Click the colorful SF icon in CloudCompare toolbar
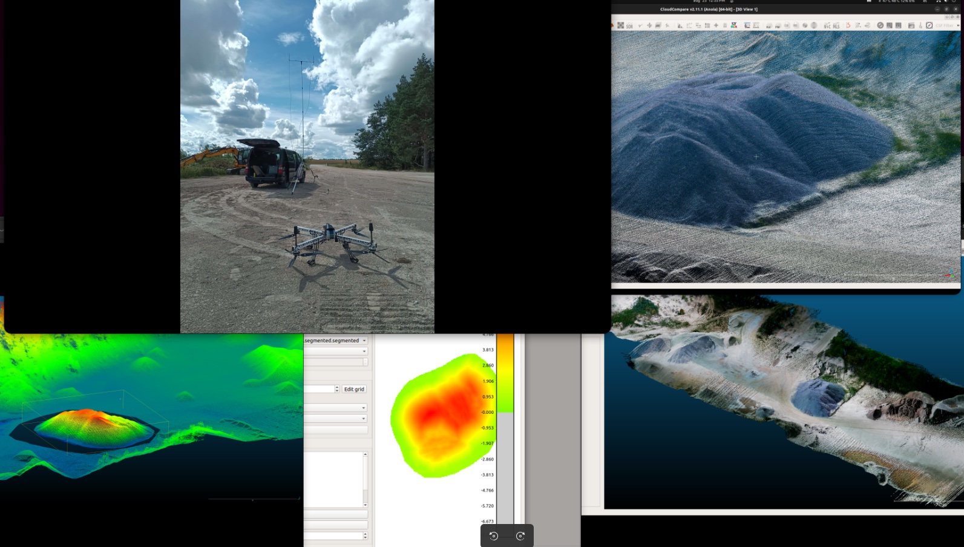Screen dimensions: 964x547 [x=734, y=25]
